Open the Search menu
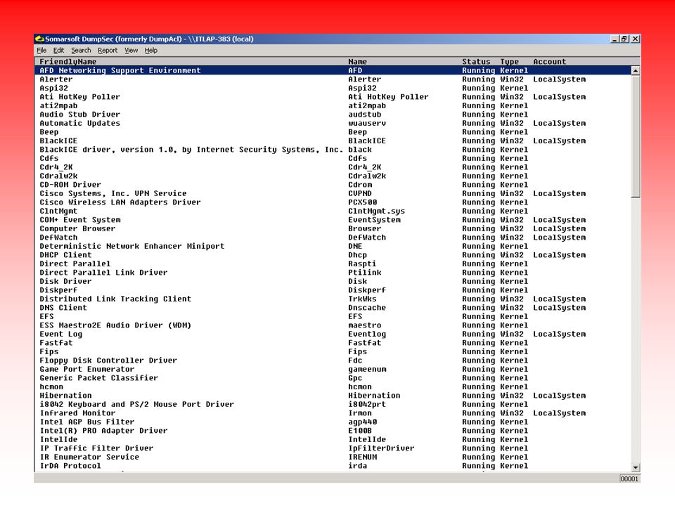Screen dimensions: 675x506 click(81, 51)
